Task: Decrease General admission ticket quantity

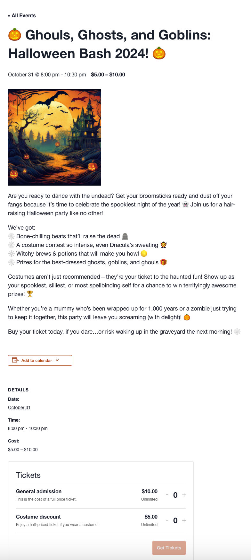Action: (x=167, y=495)
